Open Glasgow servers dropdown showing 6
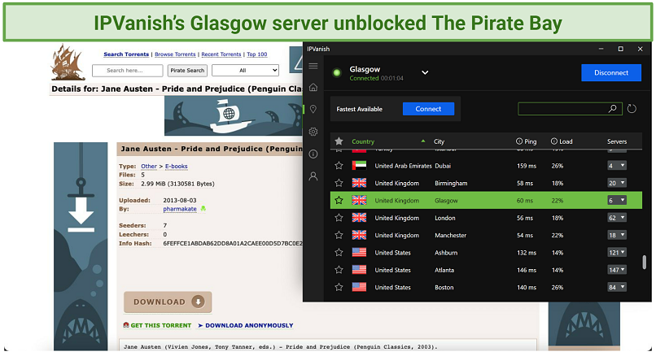 [617, 201]
